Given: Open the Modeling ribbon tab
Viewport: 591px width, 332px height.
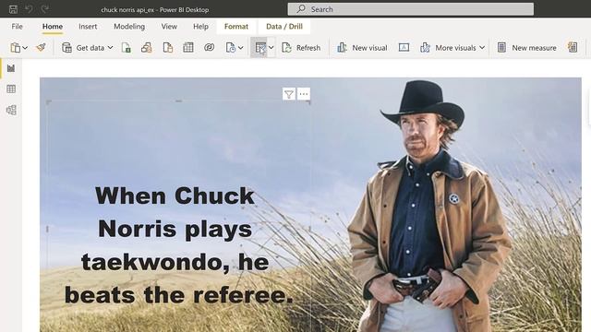Looking at the screenshot, I should pyautogui.click(x=129, y=27).
